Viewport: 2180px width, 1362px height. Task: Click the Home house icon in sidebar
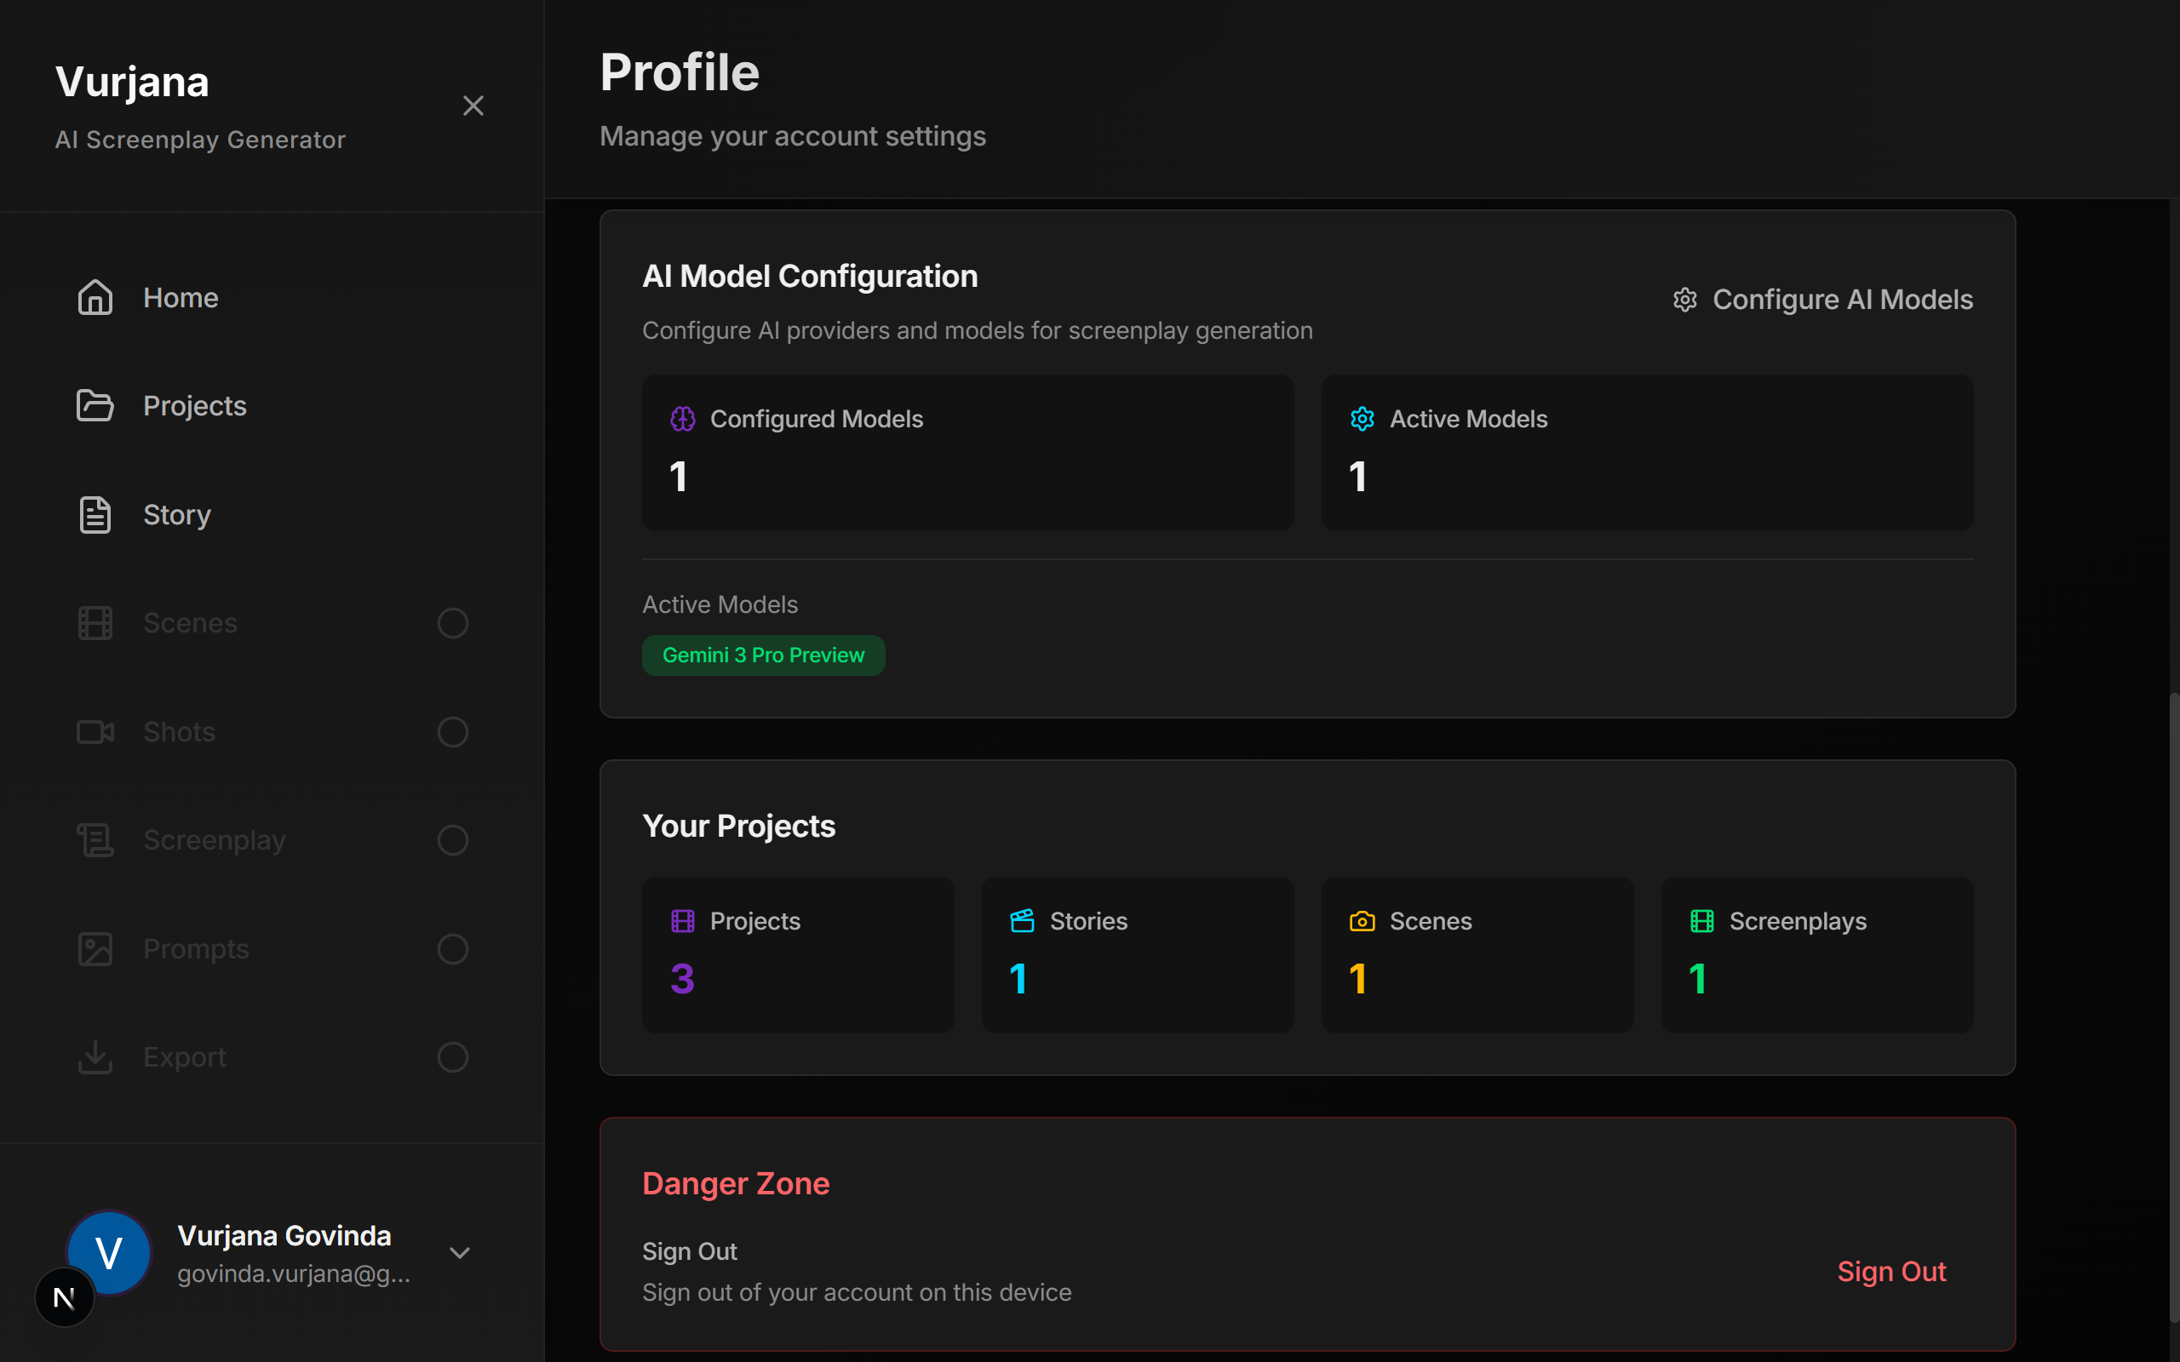tap(95, 297)
